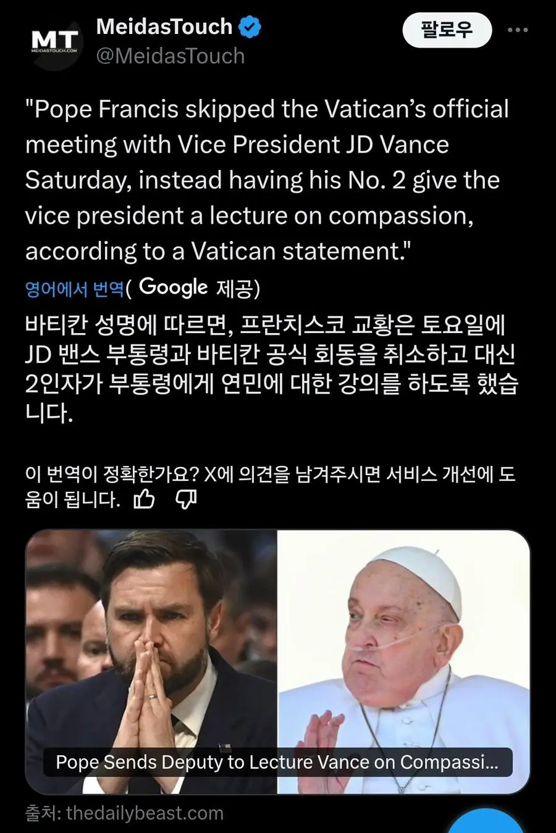Click the 제공) text beside Google
The width and height of the screenshot is (556, 833).
coord(238,289)
